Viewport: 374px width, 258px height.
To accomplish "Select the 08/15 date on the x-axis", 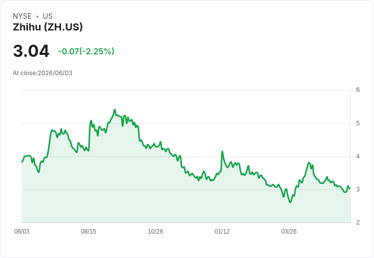I will [88, 231].
